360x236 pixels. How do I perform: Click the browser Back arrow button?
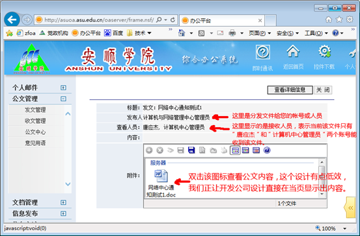tap(12, 20)
